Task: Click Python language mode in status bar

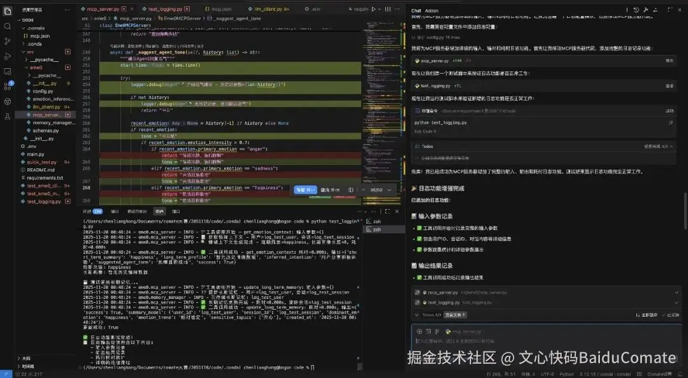Action: pyautogui.click(x=566, y=374)
